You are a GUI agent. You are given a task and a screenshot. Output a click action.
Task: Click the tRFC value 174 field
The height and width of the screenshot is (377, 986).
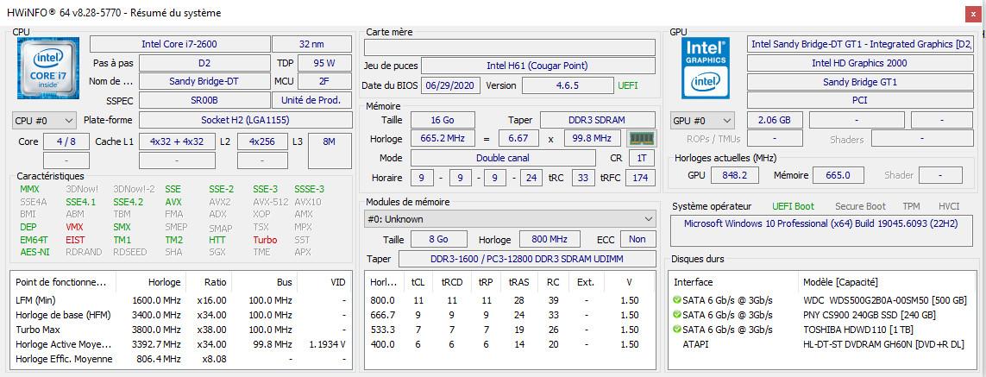(x=640, y=178)
